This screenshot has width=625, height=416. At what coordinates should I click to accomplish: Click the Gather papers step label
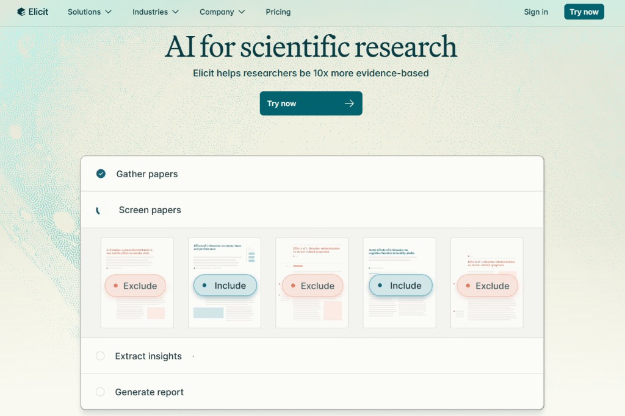(x=147, y=174)
